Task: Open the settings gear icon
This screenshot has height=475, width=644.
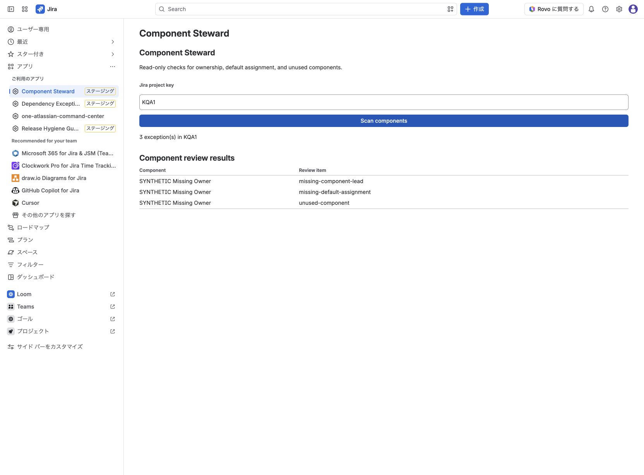Action: pos(619,9)
